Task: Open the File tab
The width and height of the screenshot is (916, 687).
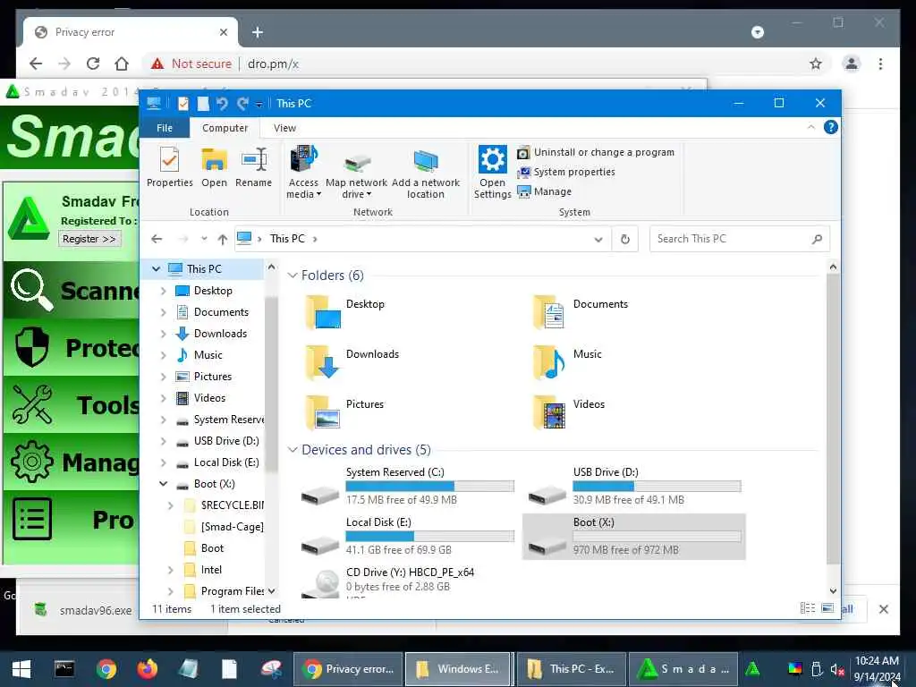Action: (x=165, y=128)
